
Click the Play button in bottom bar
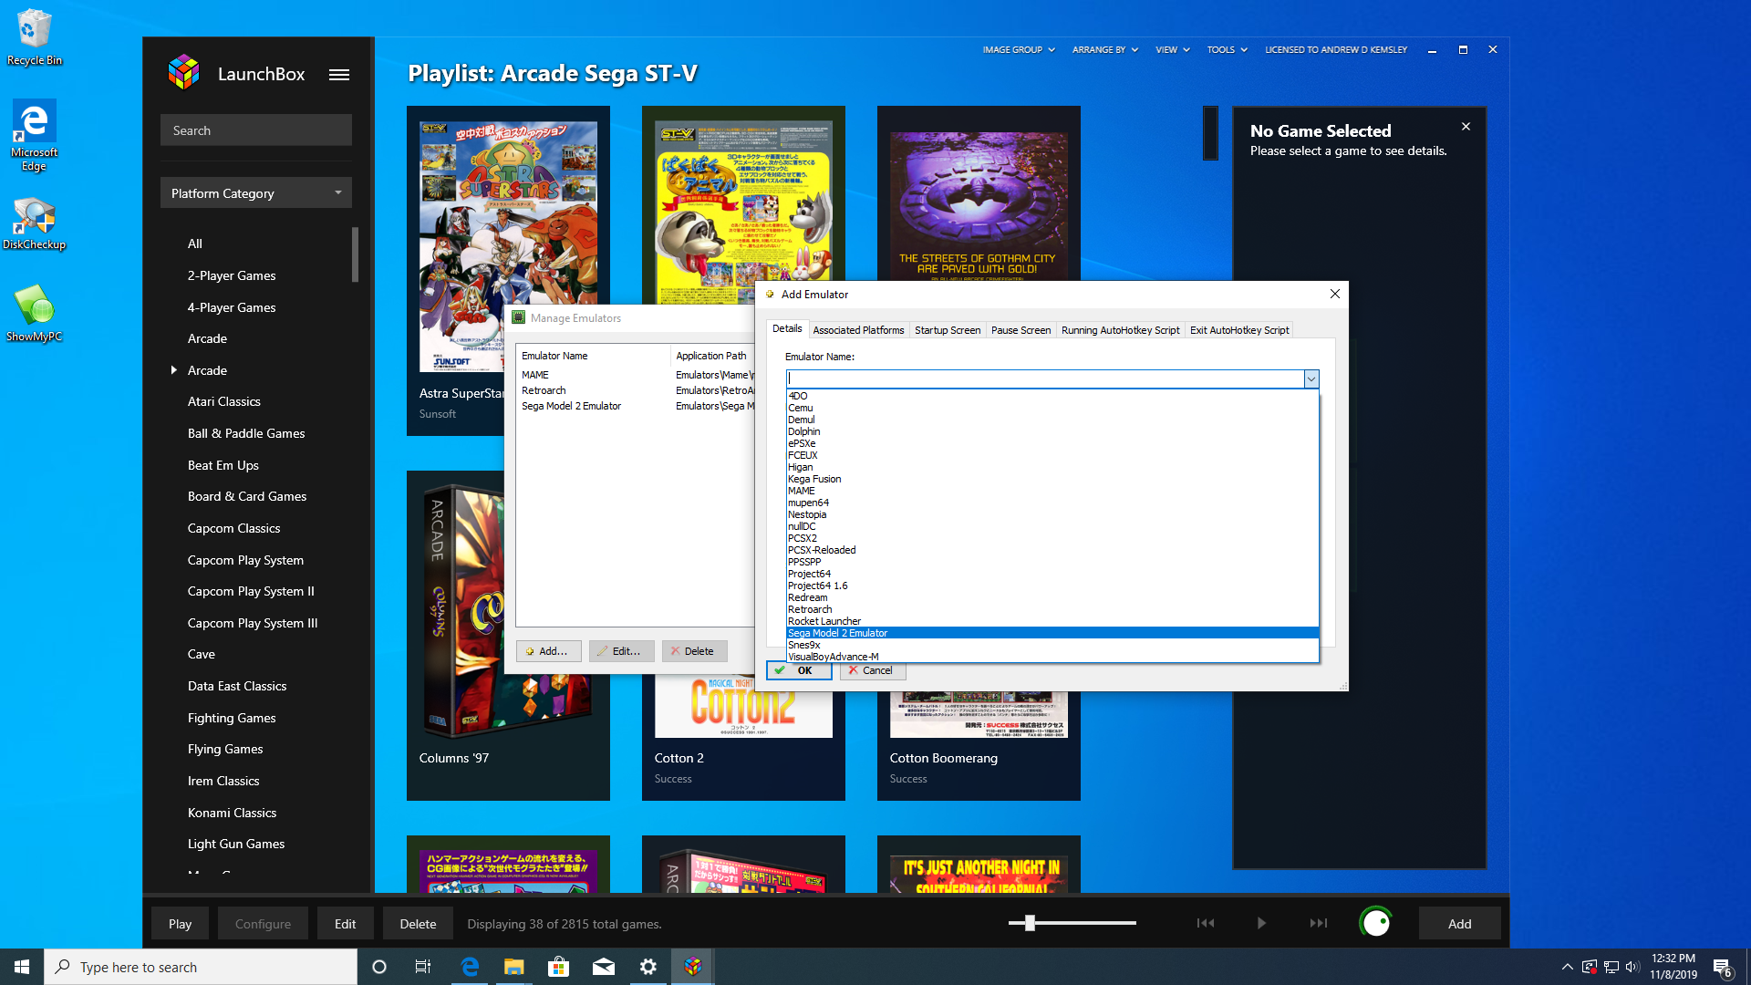(180, 924)
